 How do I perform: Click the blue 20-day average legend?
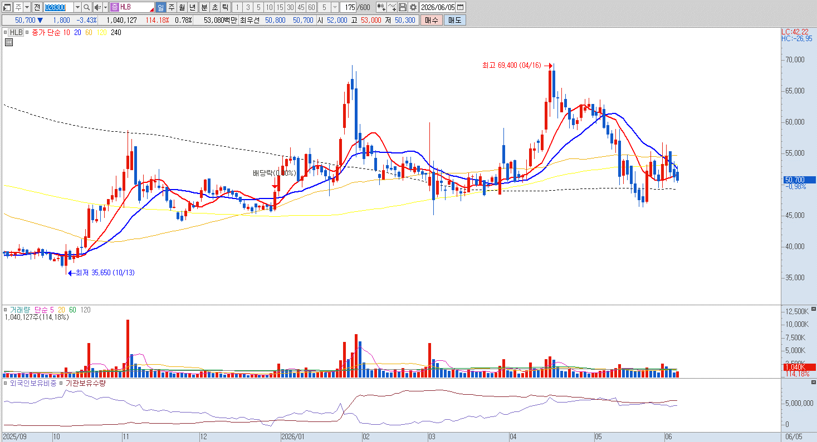click(78, 32)
